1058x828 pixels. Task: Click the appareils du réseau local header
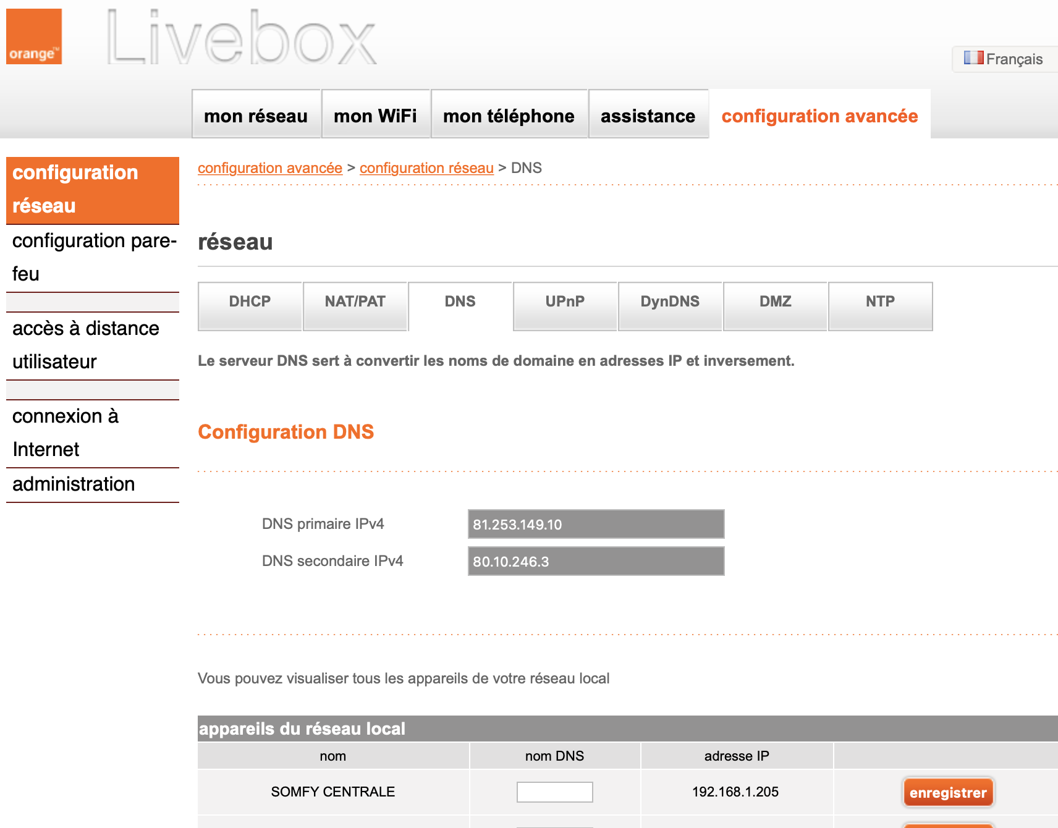click(628, 729)
